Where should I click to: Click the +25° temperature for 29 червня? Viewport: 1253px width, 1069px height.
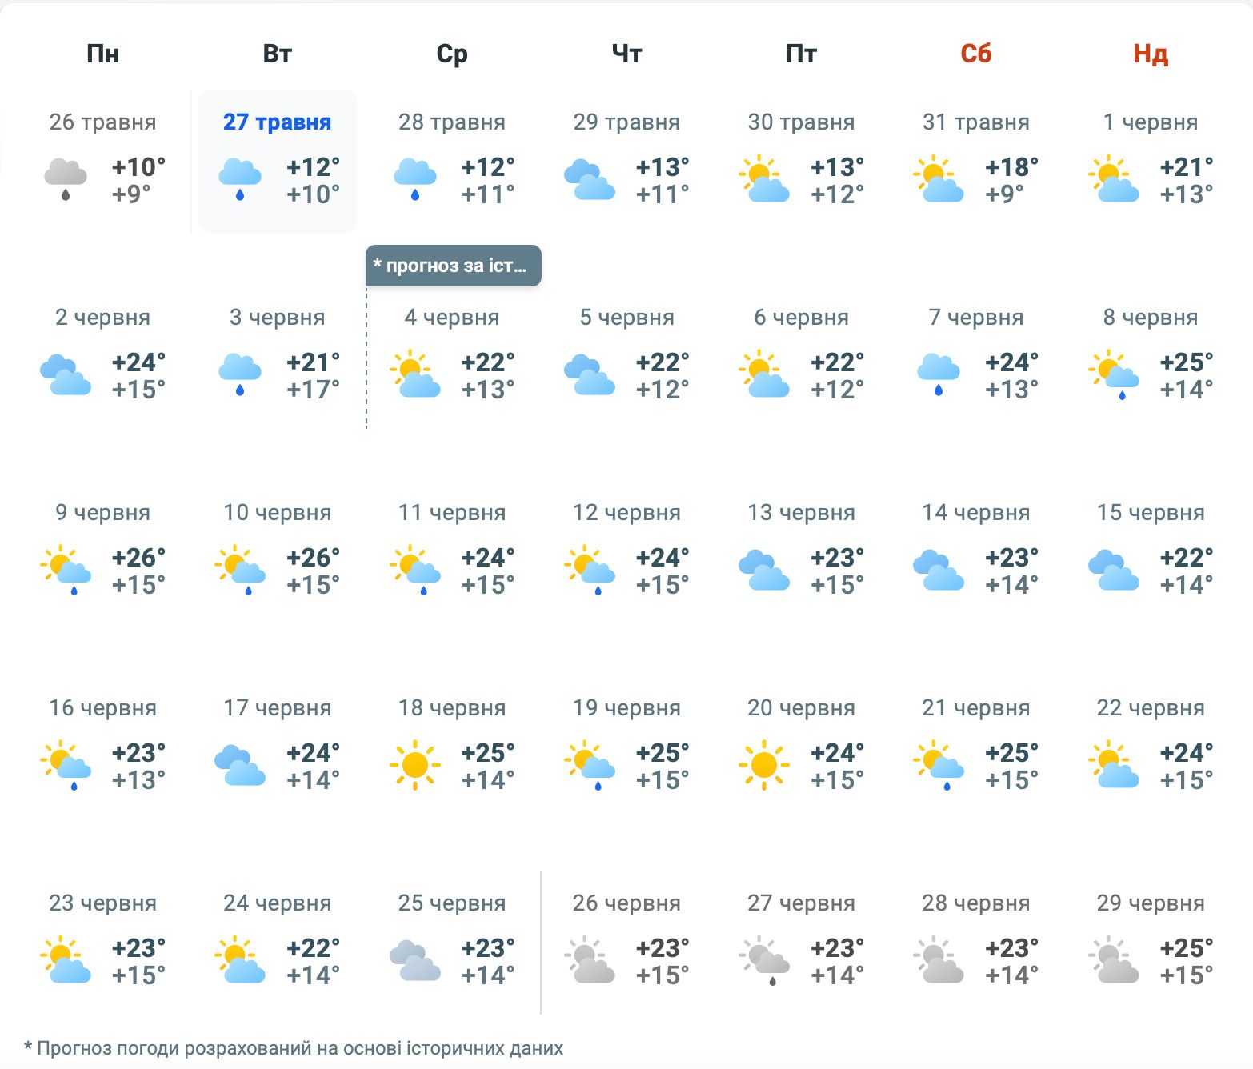(x=1186, y=948)
